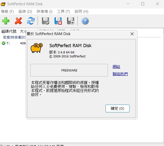Click the copyright 2009-2016 SoftPerfect text
Image resolution: width=164 pixels, height=146 pixels.
coord(67,56)
